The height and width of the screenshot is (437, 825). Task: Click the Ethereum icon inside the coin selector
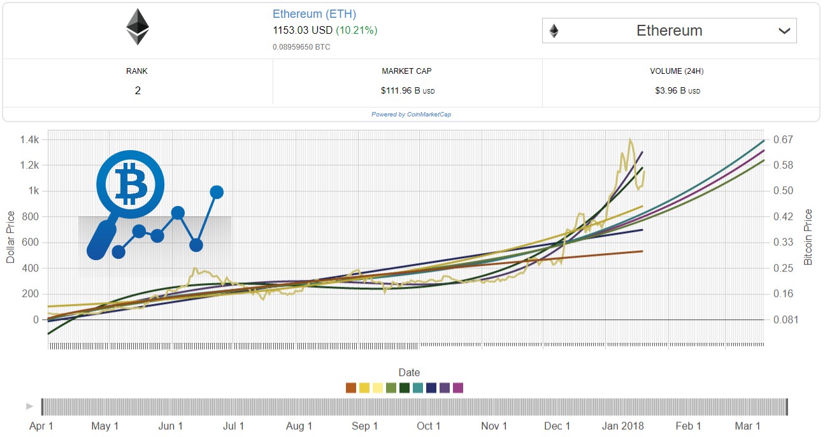click(556, 30)
